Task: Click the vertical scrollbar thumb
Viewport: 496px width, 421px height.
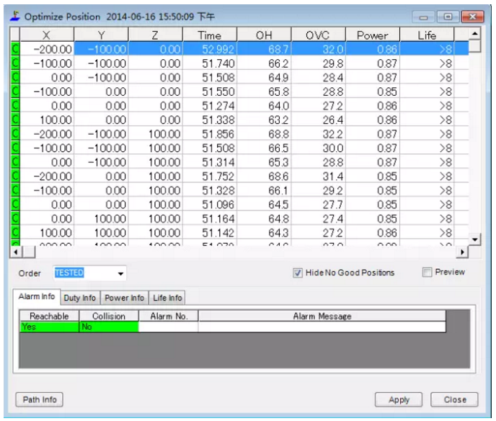Action: tap(474, 45)
